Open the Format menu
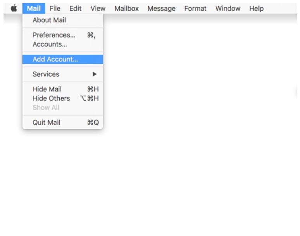Screen dimensions: 300x236 tap(195, 9)
